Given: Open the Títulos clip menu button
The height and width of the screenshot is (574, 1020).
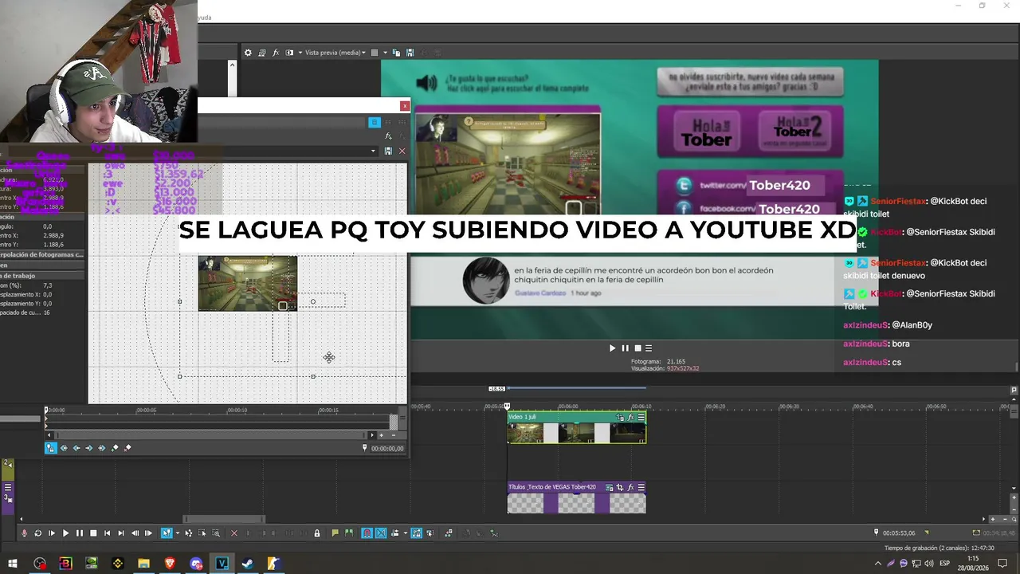Looking at the screenshot, I should pos(641,487).
